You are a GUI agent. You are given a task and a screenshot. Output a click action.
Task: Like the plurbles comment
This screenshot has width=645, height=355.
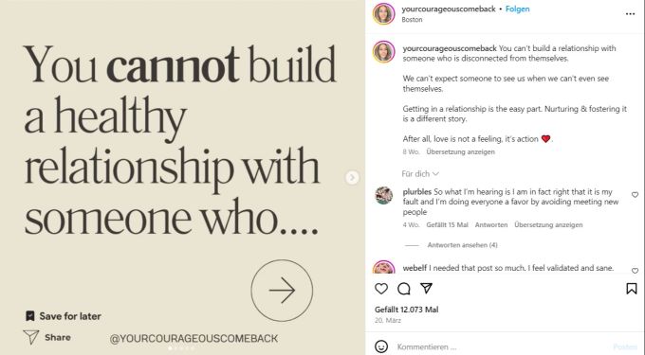635,194
